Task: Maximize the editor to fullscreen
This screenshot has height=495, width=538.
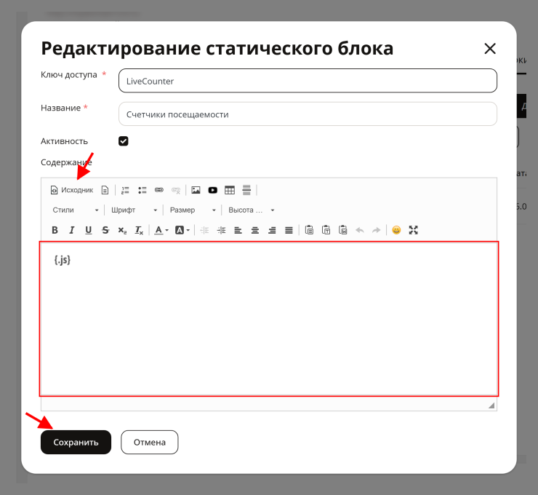Action: pos(414,230)
